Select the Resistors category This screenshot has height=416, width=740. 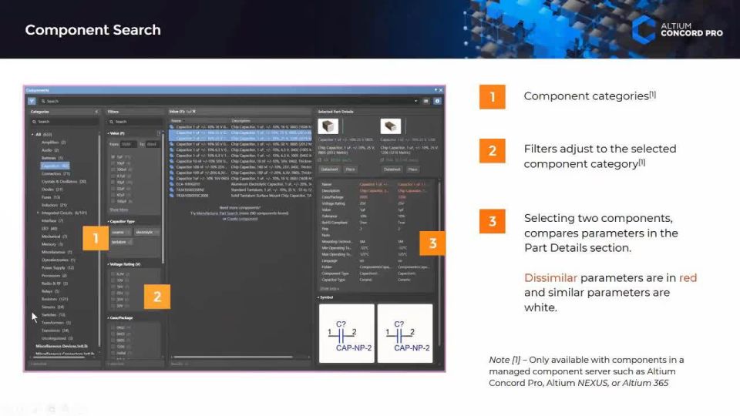point(55,299)
